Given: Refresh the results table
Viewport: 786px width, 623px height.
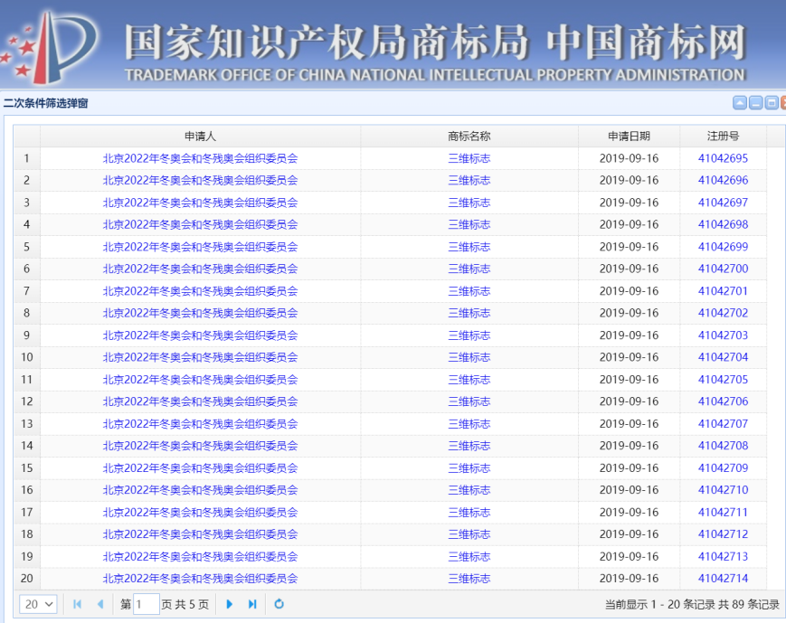Looking at the screenshot, I should pos(279,604).
